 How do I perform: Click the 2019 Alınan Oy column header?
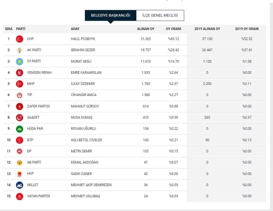(x=207, y=29)
